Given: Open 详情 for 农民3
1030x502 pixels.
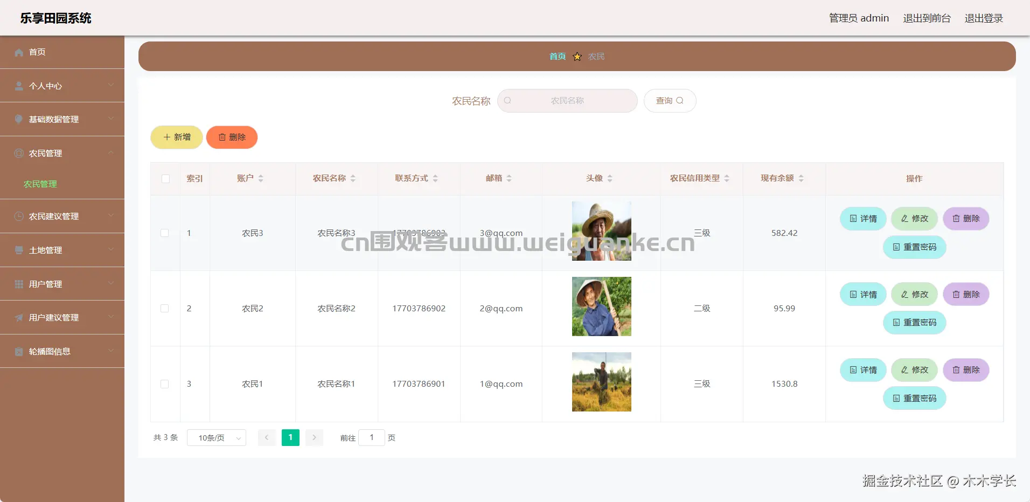Looking at the screenshot, I should (x=863, y=219).
